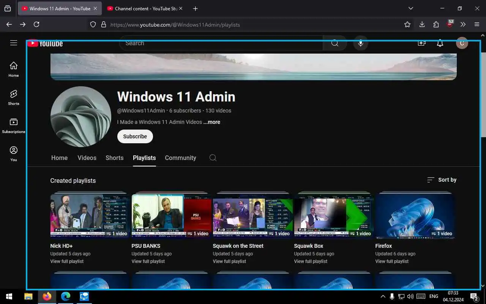486x304 pixels.
Task: Click the page vertical scrollbar
Action: tap(483, 95)
